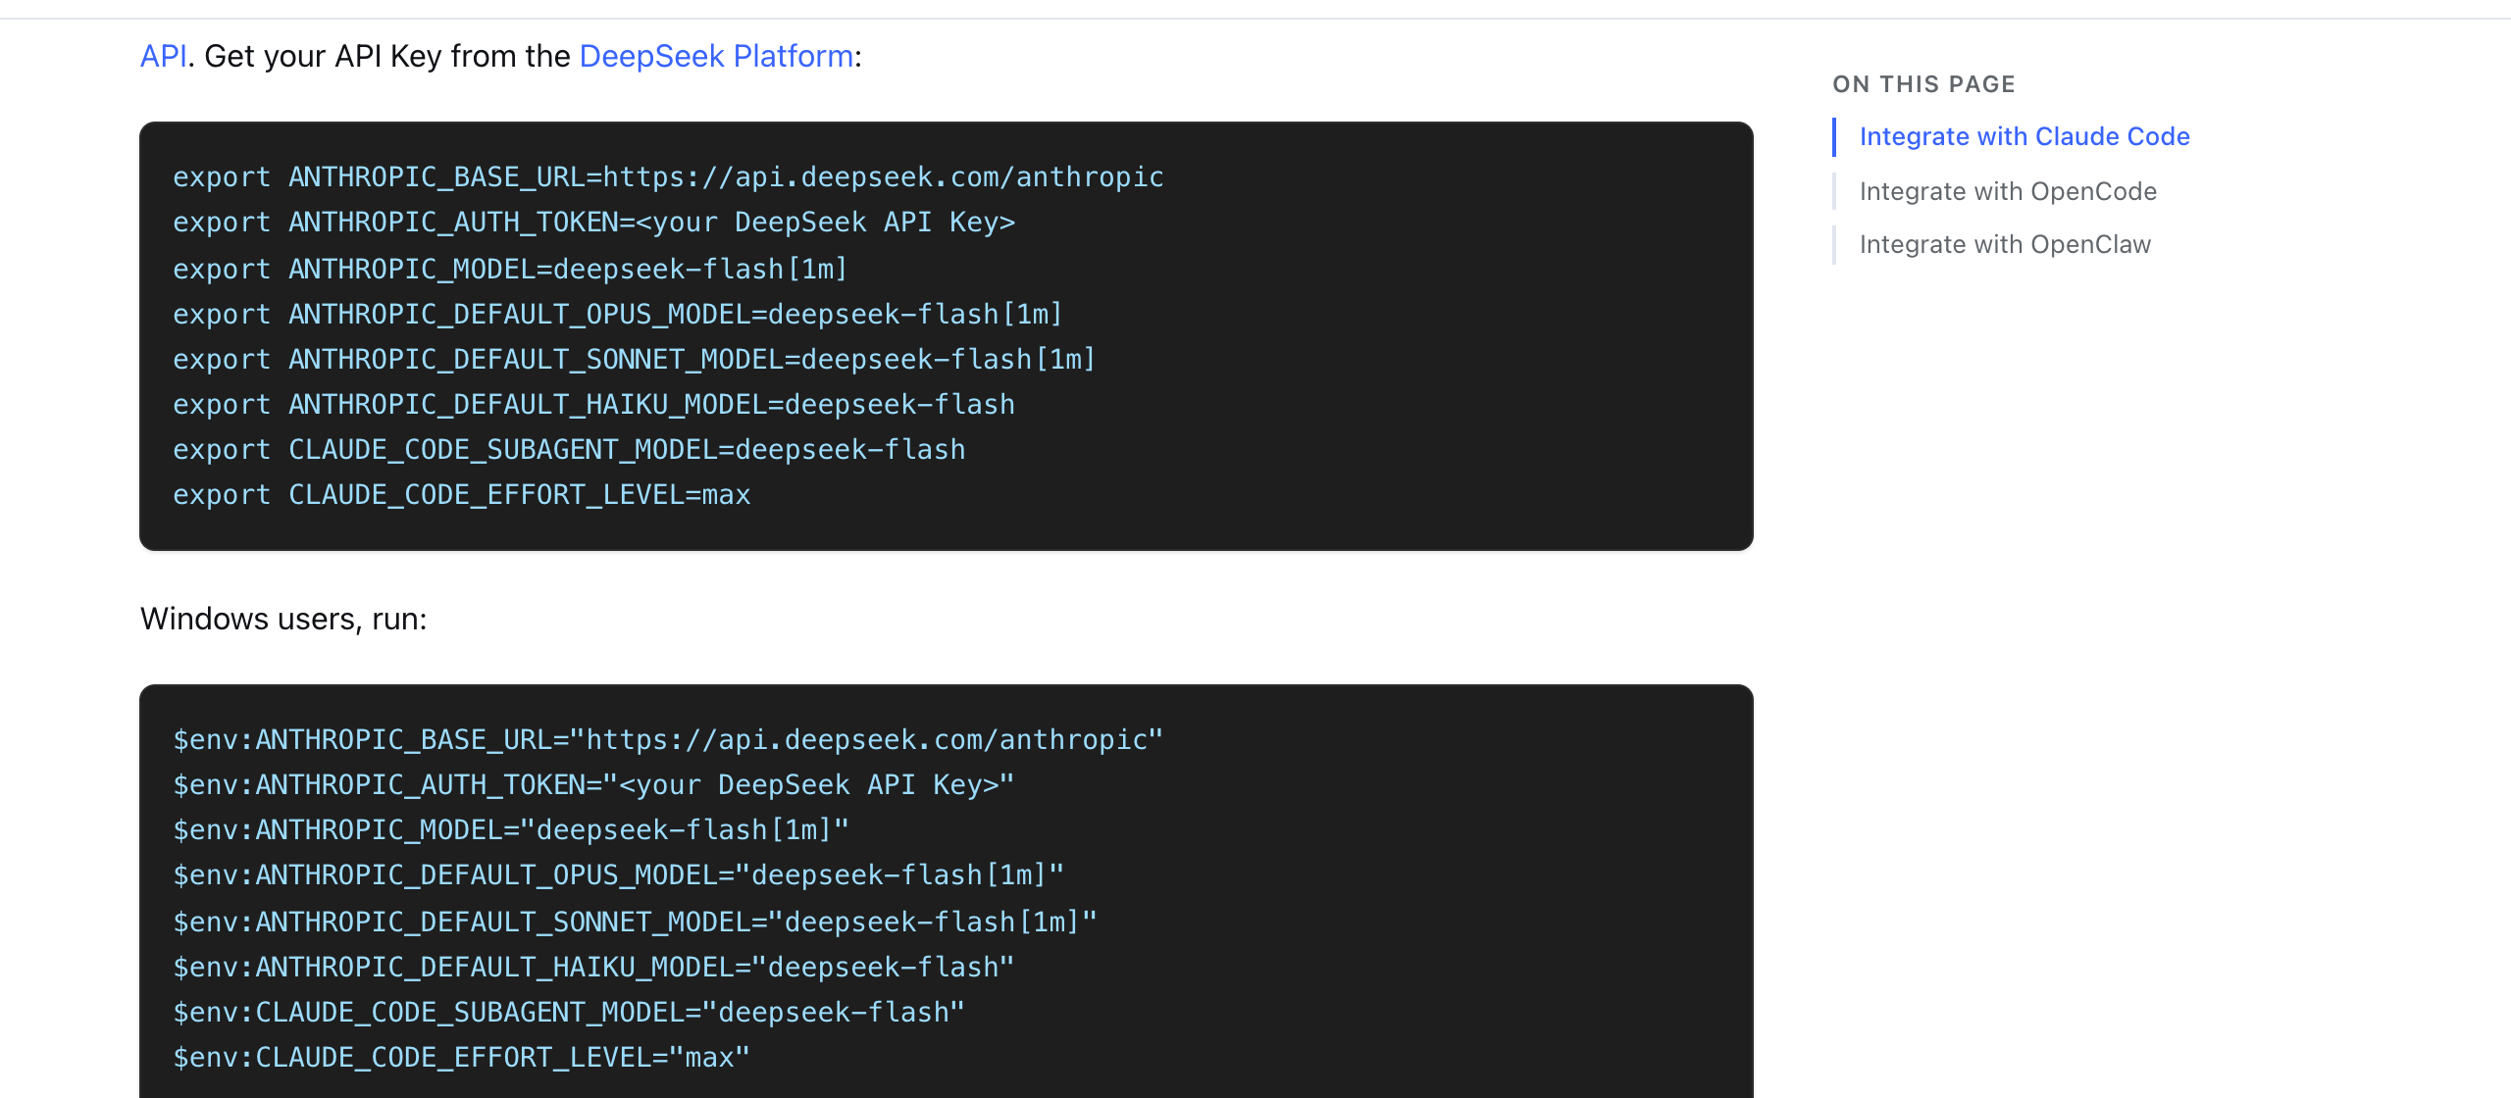Click the export ANTHROPIC_AUTH_TOKEN line
This screenshot has height=1098, width=2511.
(x=593, y=222)
